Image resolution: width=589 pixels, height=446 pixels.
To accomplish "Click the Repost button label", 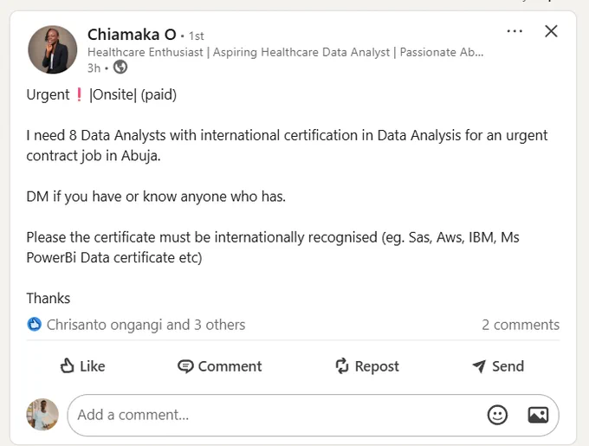I will [x=377, y=366].
